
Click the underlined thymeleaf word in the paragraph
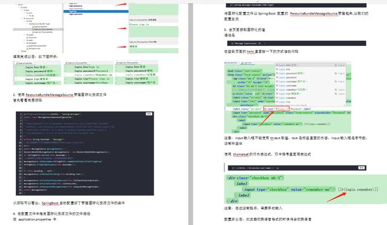(241, 154)
